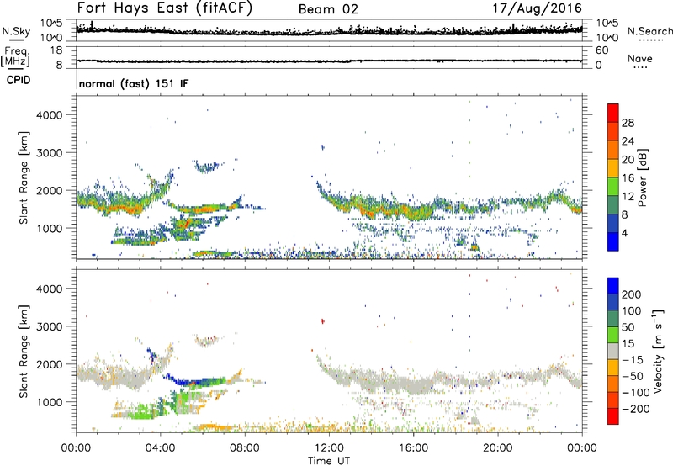Viewport: 673px width, 466px height.
Task: Click the leftmost "00:00" time tick label
Action: coord(76,448)
